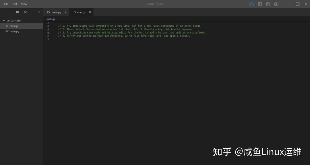Open the integrated terminal icon
Image resolution: width=310 pixels, height=165 pixels.
[260, 4]
